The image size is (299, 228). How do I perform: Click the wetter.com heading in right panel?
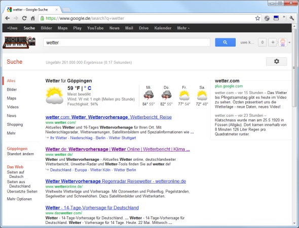[227, 81]
